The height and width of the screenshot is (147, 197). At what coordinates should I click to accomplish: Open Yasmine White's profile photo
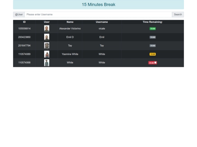[47, 54]
